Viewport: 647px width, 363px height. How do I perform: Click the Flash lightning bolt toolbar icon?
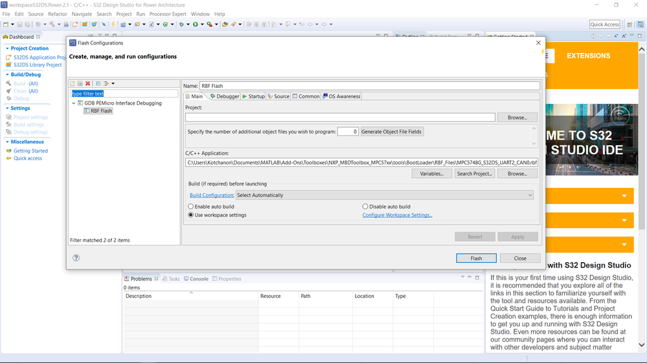coord(113,25)
